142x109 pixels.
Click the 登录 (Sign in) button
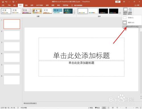click(118, 2)
